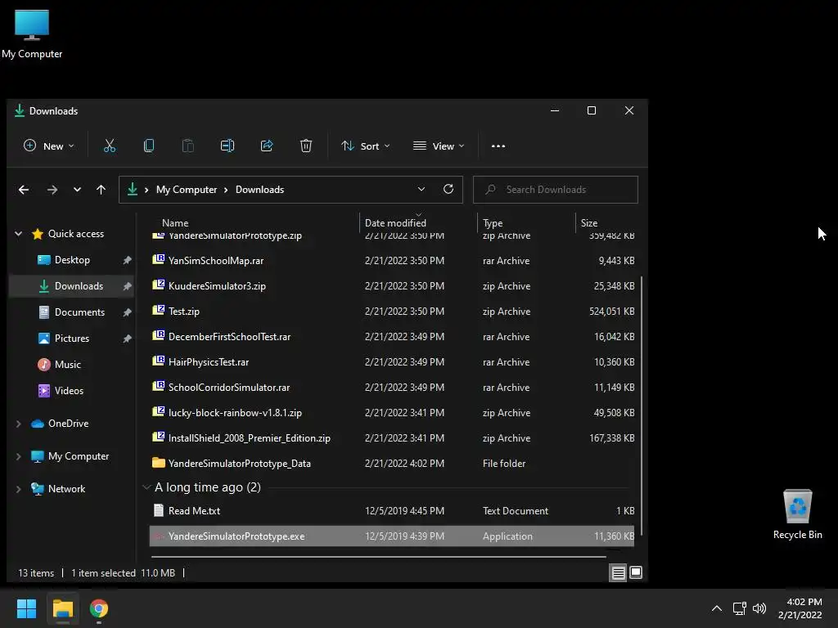This screenshot has width=838, height=628.
Task: Select InstallShield_2008_Premier_Edition.zip file
Action: [x=392, y=438]
